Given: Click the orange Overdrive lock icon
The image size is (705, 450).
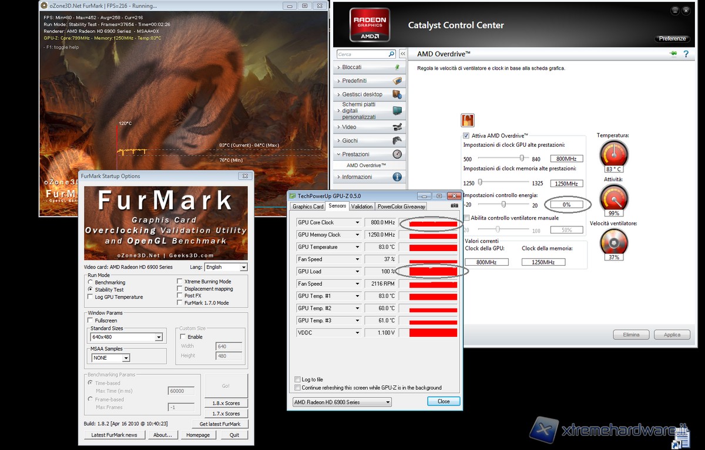Looking at the screenshot, I should (468, 120).
